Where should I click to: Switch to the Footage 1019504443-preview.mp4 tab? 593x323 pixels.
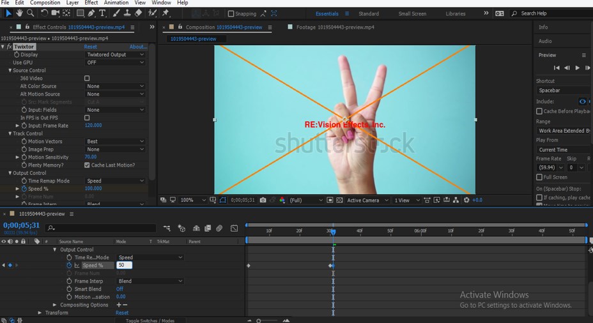click(x=335, y=27)
